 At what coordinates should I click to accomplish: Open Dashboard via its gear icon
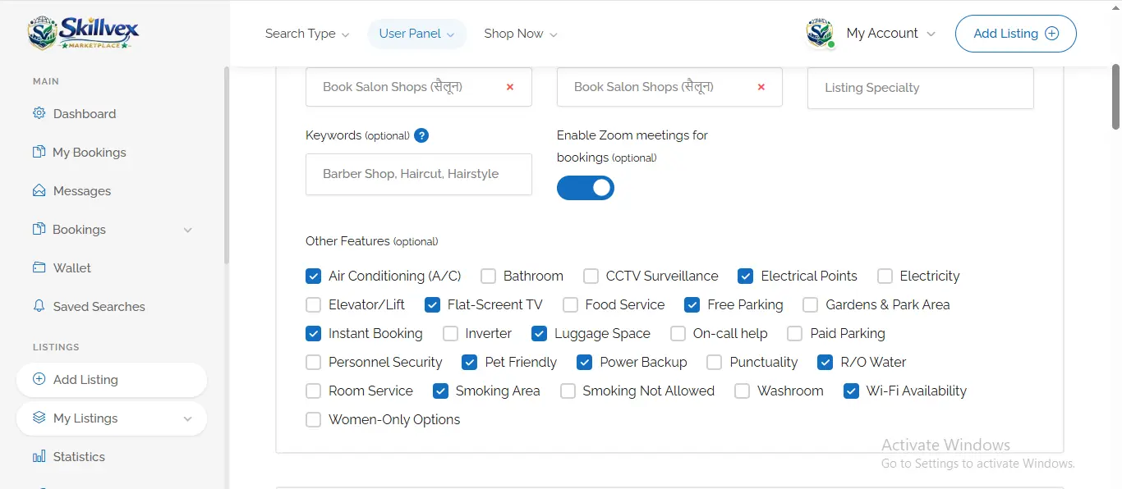(39, 113)
